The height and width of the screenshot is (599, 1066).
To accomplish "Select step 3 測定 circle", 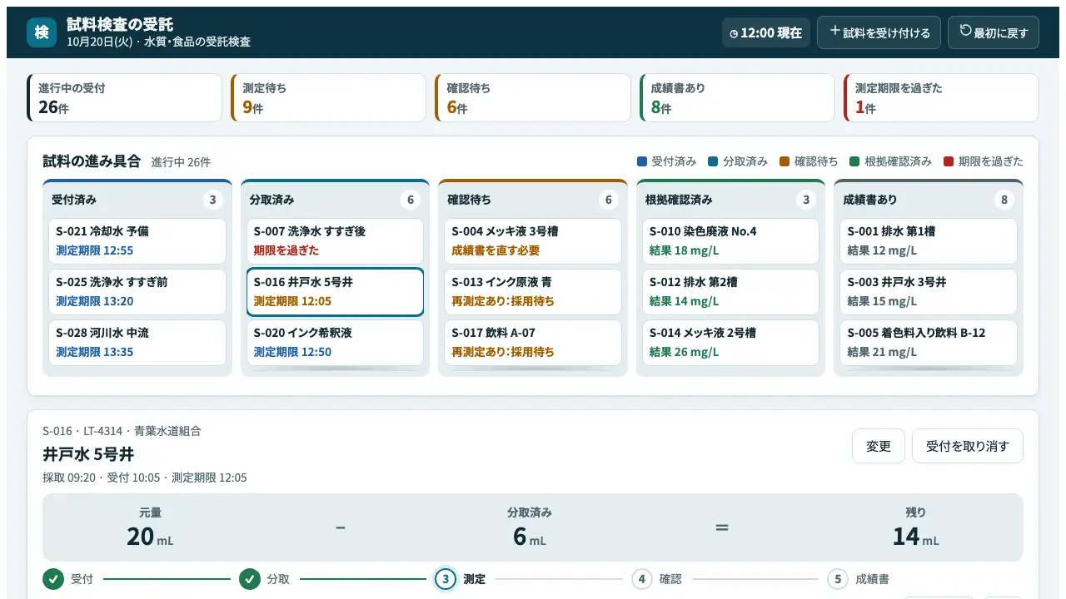I will [x=446, y=579].
